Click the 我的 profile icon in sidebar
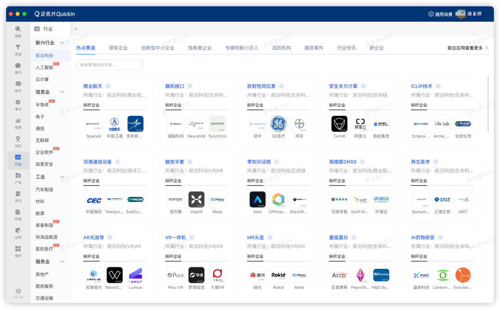The width and height of the screenshot is (500, 309). [18, 251]
